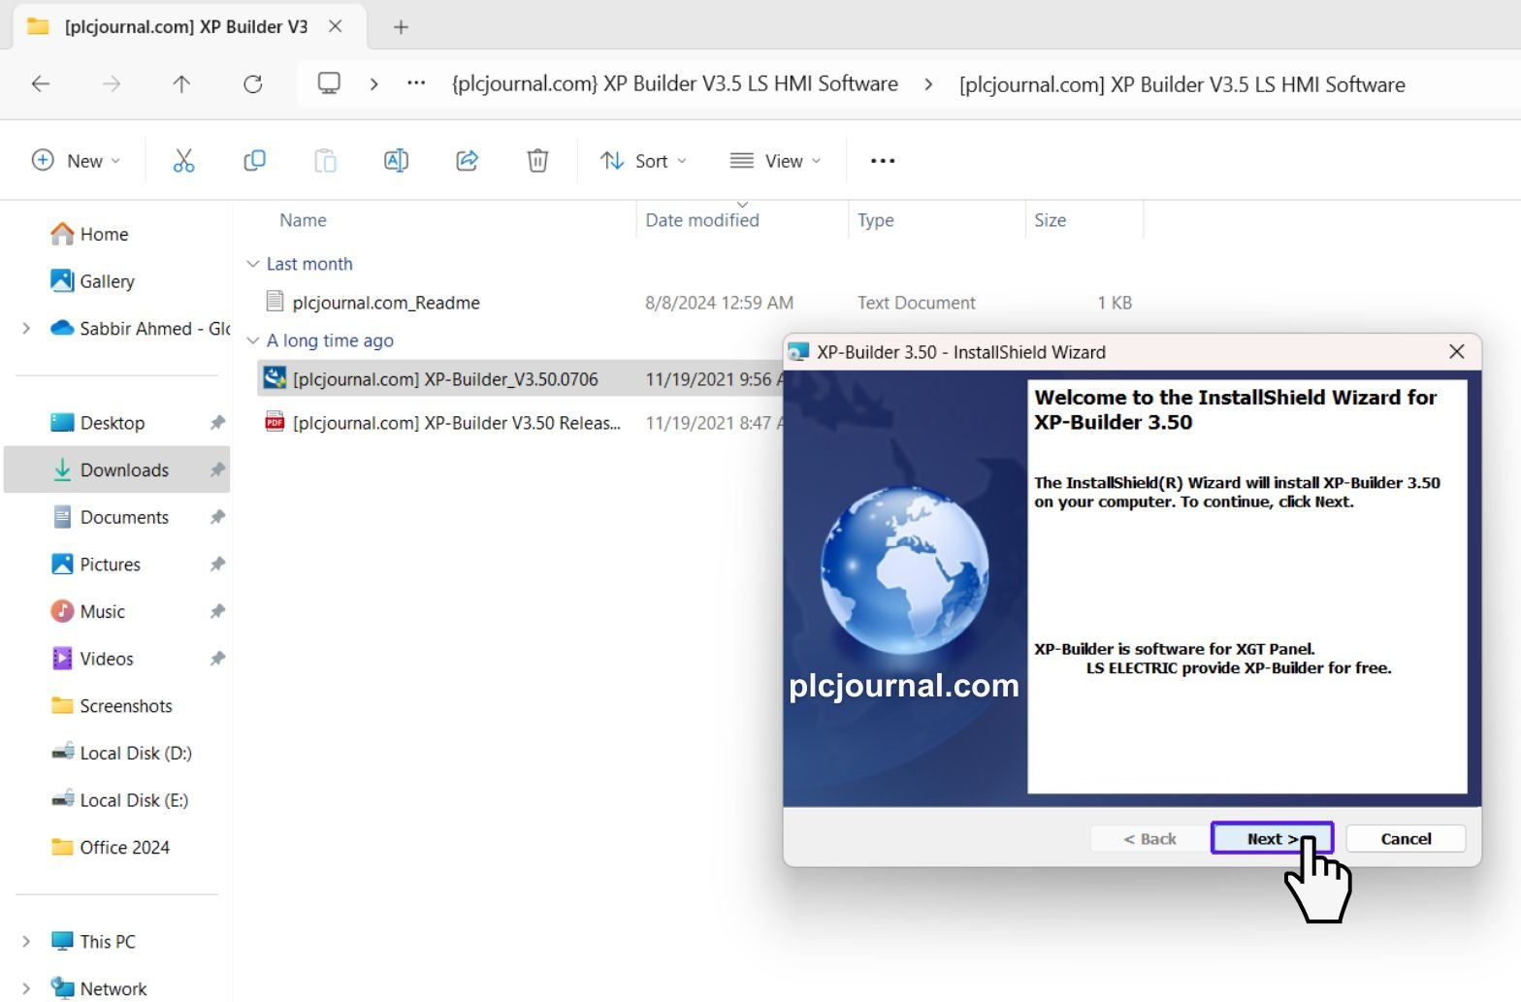Go back in File Explorer
This screenshot has height=1002, width=1521.
41,84
